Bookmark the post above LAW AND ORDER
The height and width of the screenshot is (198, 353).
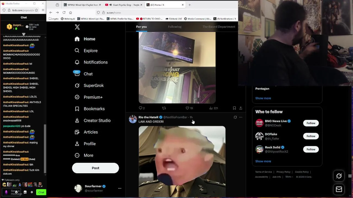pyautogui.click(x=234, y=108)
